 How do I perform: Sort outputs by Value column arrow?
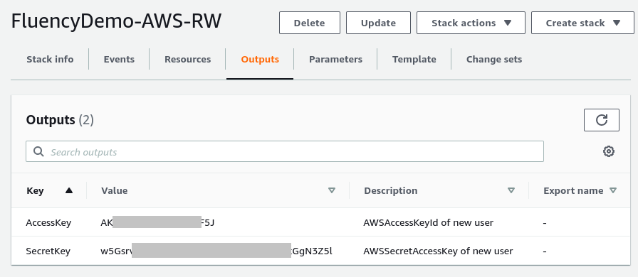click(x=332, y=190)
